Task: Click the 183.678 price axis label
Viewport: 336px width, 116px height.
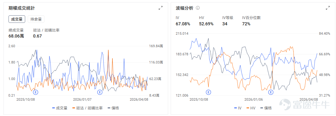Action: pos(182,54)
